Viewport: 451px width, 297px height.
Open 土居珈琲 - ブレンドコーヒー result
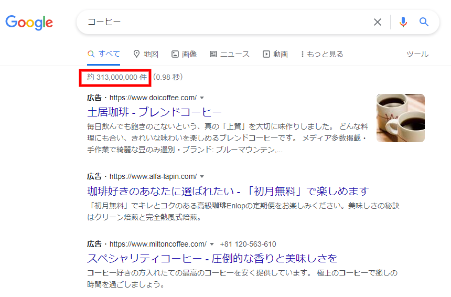[x=154, y=112]
